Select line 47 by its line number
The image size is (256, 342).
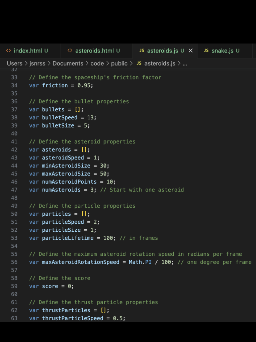click(14, 190)
